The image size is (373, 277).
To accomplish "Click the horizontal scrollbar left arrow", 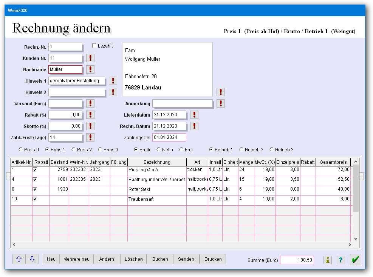I will pyautogui.click(x=14, y=245).
